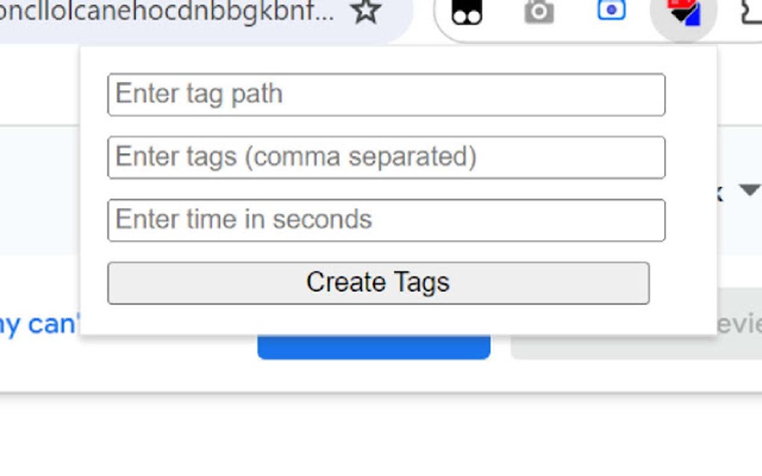Toggle the bookmark star in the address bar
The width and height of the screenshot is (762, 476).
[x=366, y=12]
